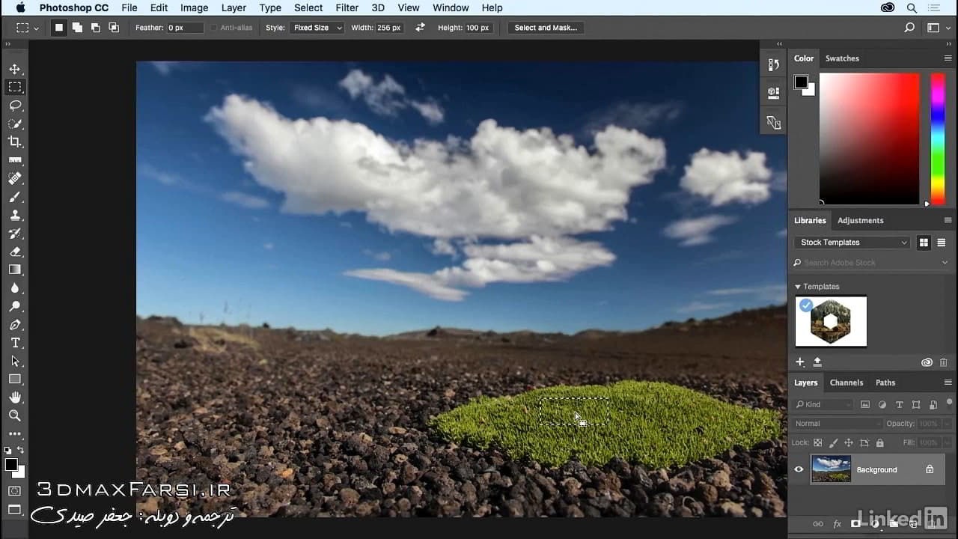Select the Move tool
This screenshot has width=958, height=539.
click(15, 69)
